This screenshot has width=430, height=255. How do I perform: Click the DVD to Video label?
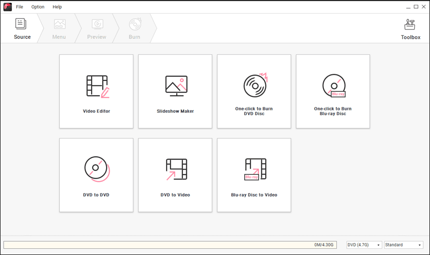click(175, 195)
